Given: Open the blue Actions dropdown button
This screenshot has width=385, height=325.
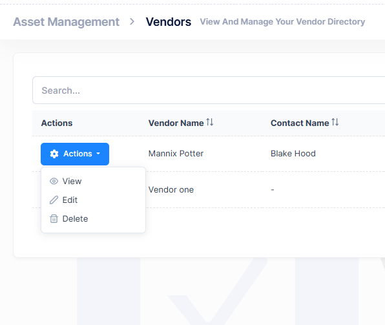Looking at the screenshot, I should pos(75,154).
